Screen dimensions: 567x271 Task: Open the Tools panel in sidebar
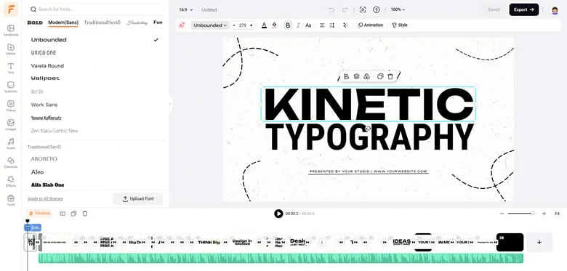[x=11, y=200]
